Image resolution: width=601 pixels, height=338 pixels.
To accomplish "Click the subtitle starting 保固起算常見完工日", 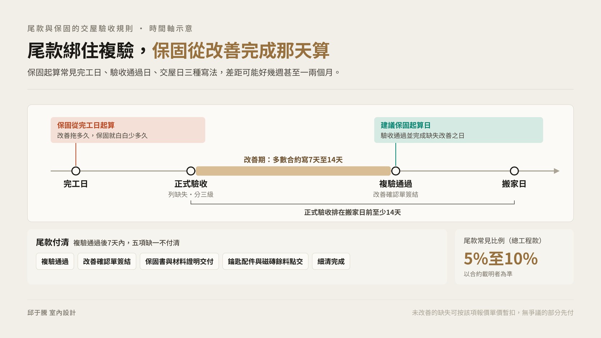I will pos(184,73).
